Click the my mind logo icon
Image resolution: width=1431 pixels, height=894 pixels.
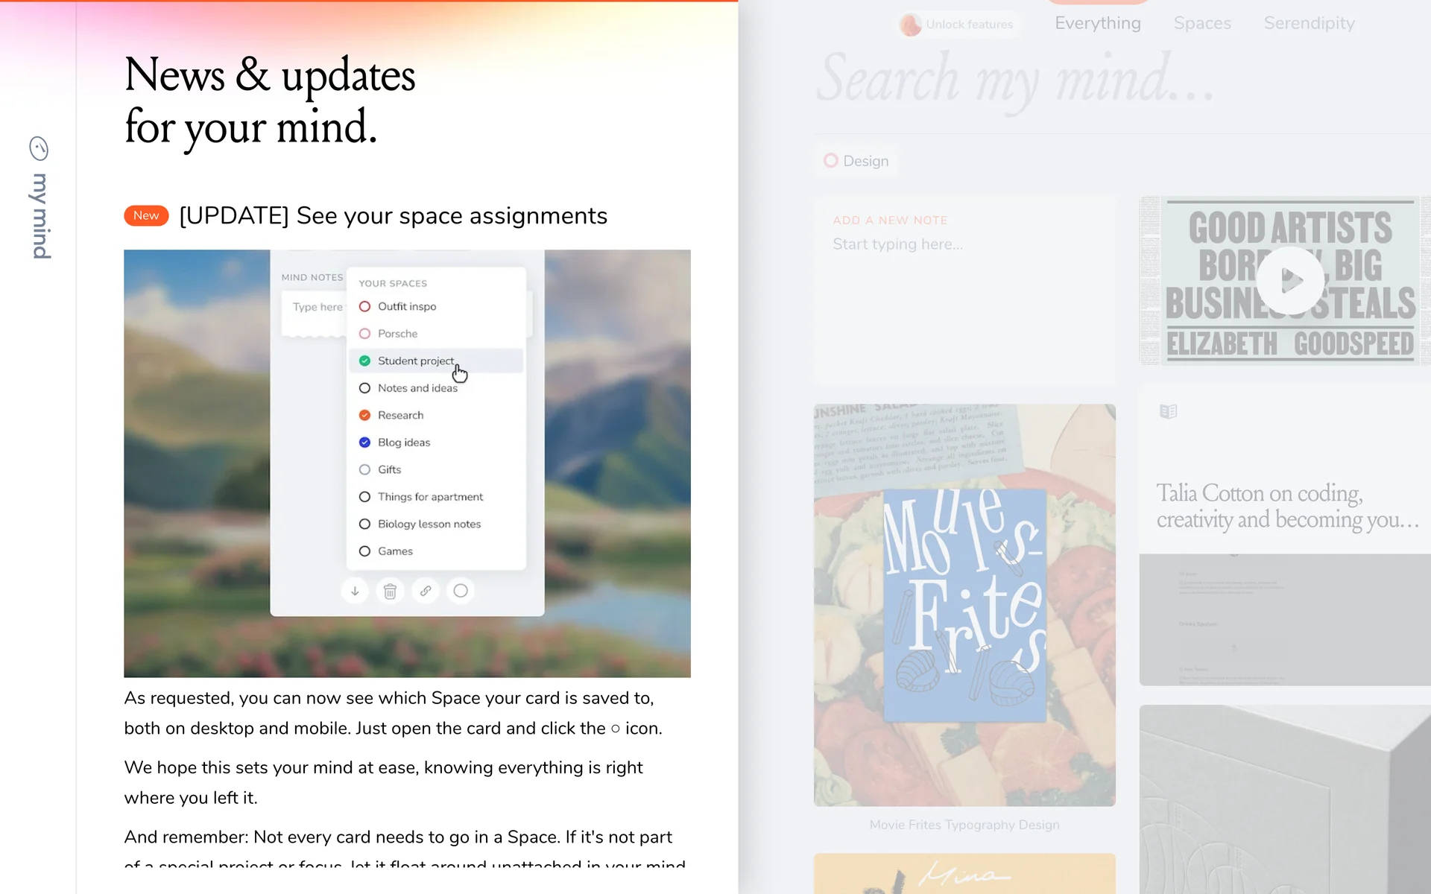[39, 149]
